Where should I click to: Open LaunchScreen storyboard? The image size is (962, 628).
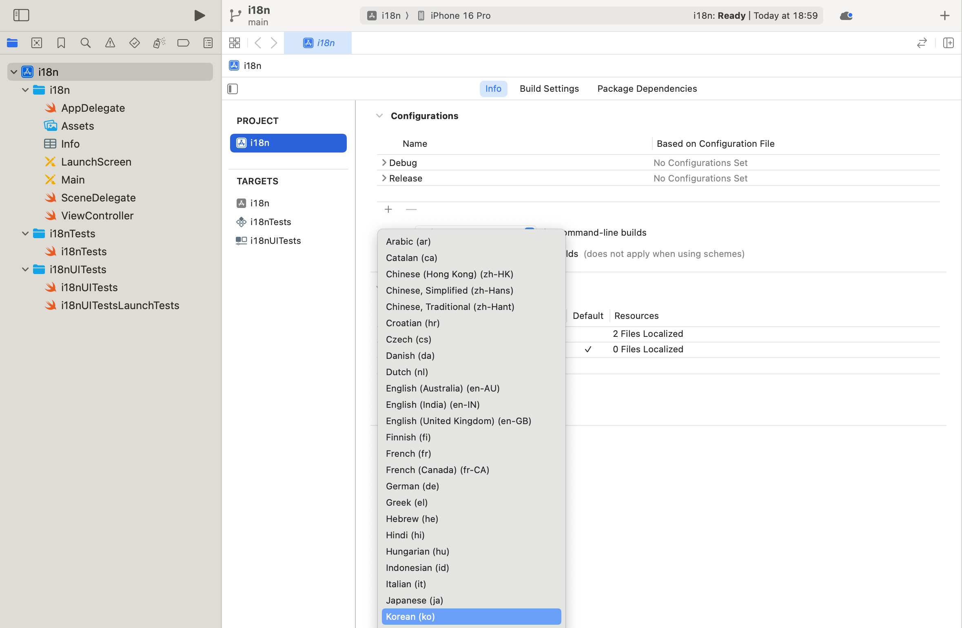tap(96, 162)
